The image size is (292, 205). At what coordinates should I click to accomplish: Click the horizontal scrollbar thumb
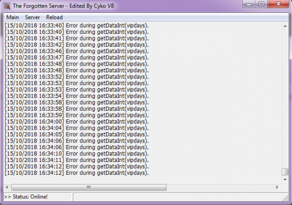click(x=89, y=187)
